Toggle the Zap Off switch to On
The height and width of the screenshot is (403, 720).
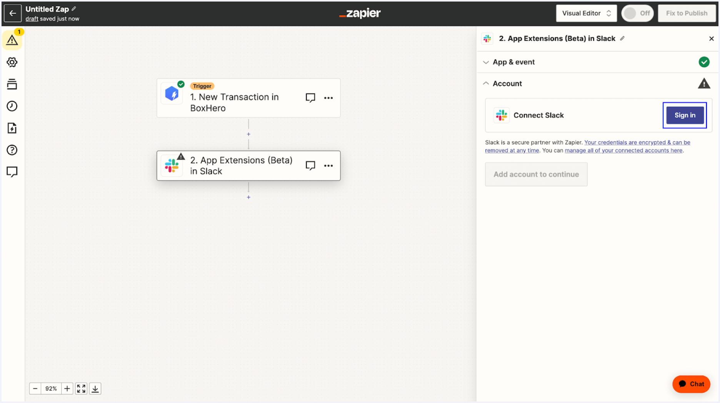point(637,13)
